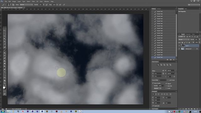Enable Auto Hide in Clone Source
The height and width of the screenshot is (113, 201).
point(166,86)
